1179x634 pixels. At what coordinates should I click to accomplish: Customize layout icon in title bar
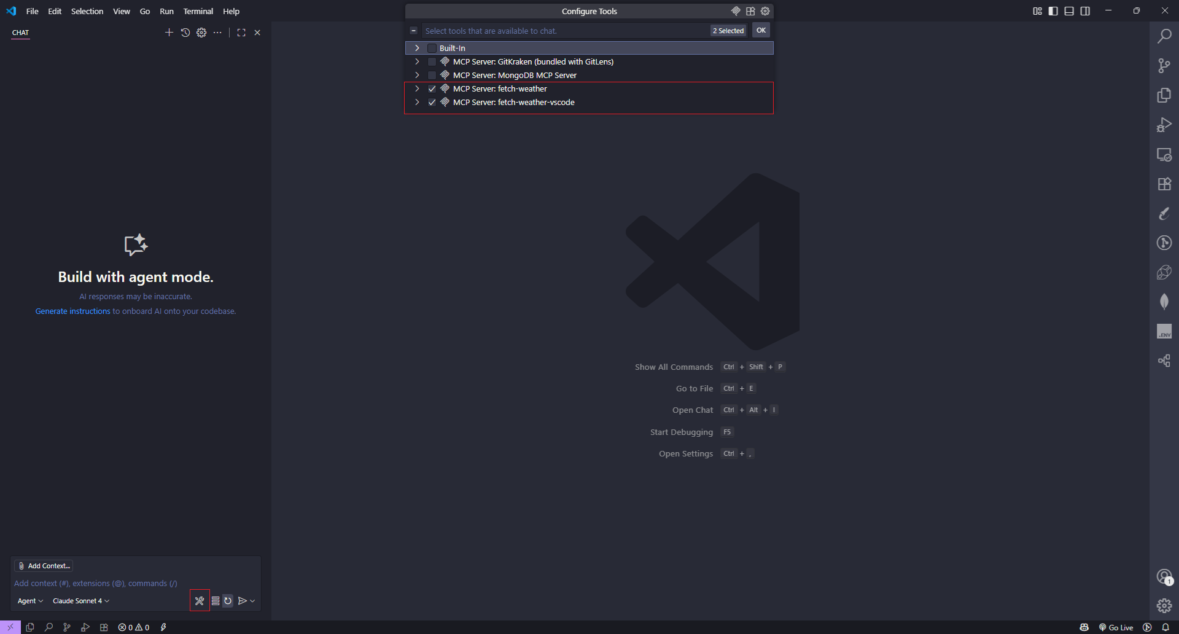1037,11
